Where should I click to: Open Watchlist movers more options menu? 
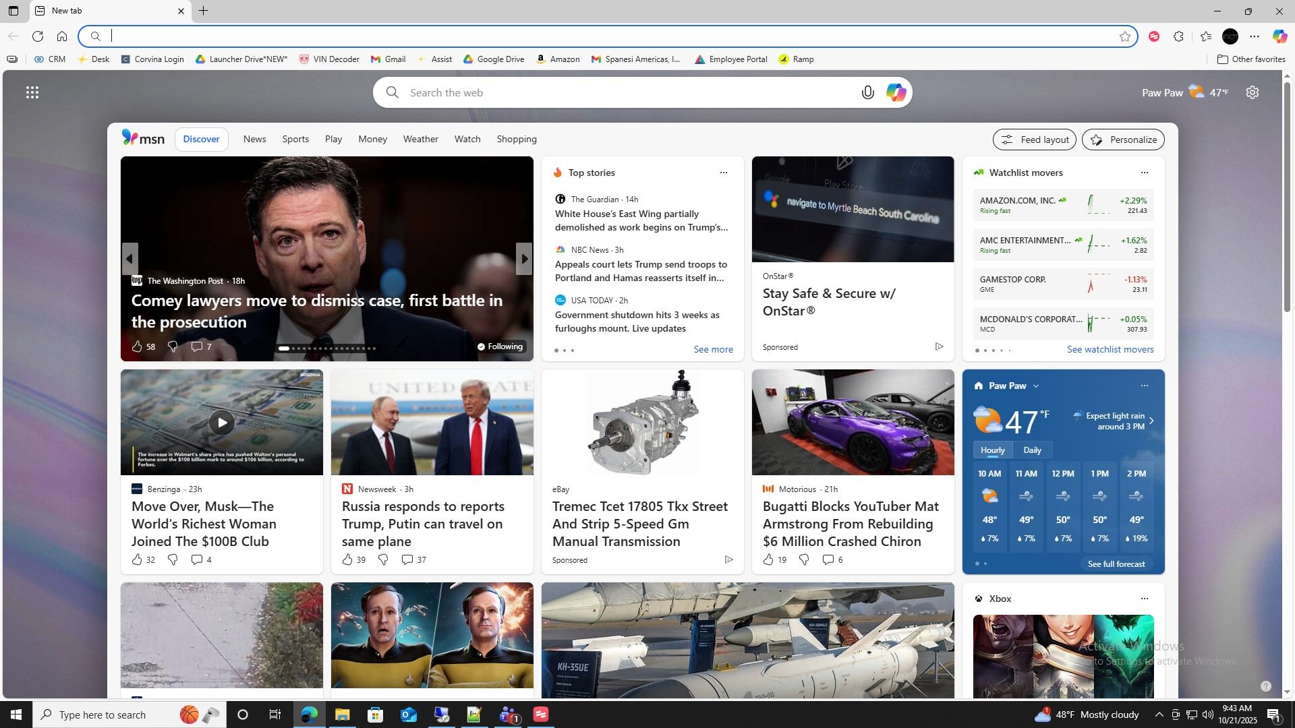[x=1144, y=173]
